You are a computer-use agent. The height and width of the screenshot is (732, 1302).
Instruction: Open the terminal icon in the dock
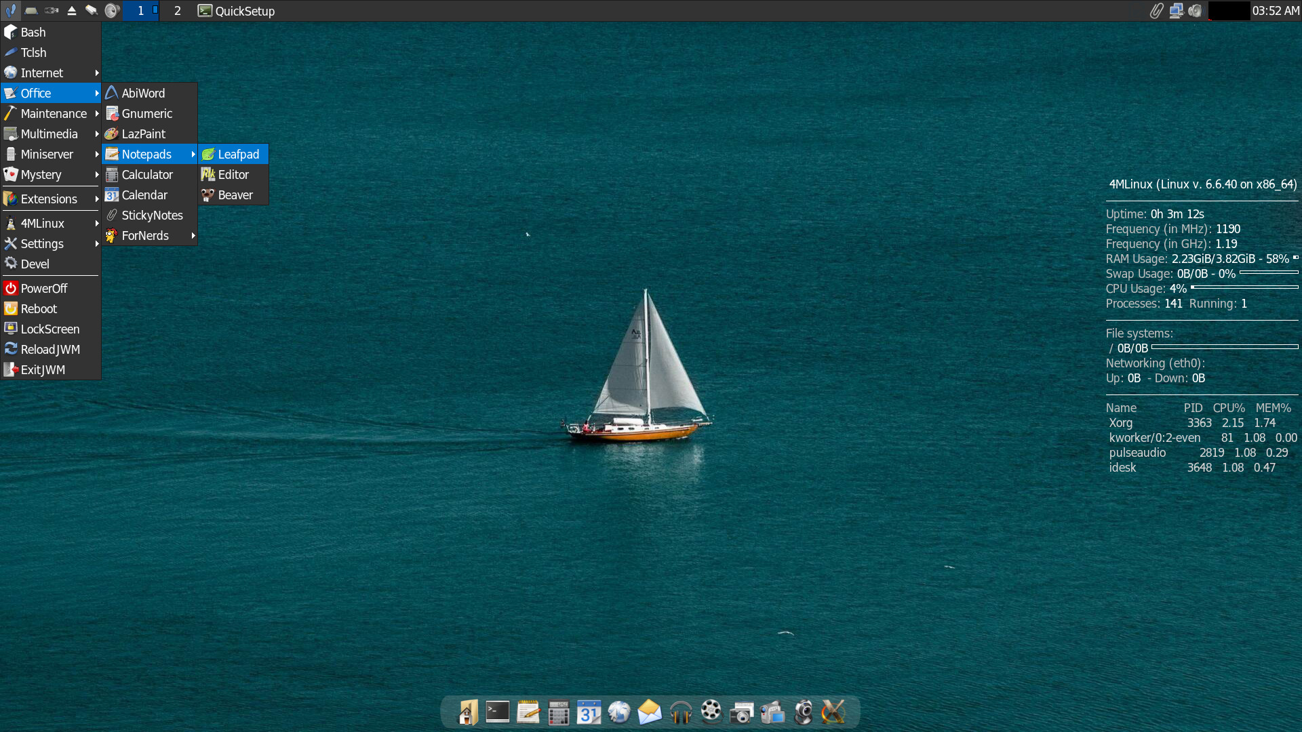pyautogui.click(x=497, y=712)
